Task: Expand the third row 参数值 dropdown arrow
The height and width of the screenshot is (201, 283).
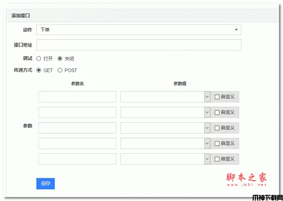Action: (x=207, y=128)
